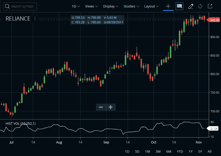Viewport: 221px width, 156px height.
Task: Select the 1Y range
Action: pos(191,151)
